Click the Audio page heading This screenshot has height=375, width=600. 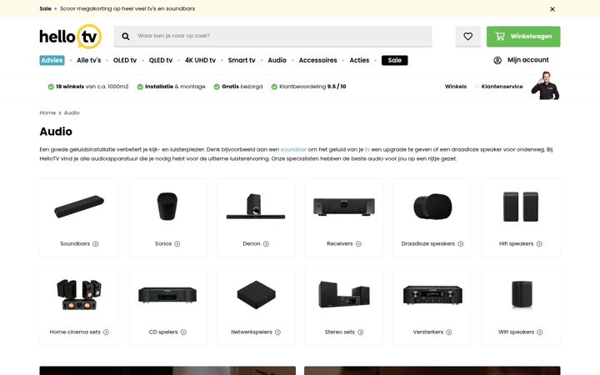pos(56,132)
